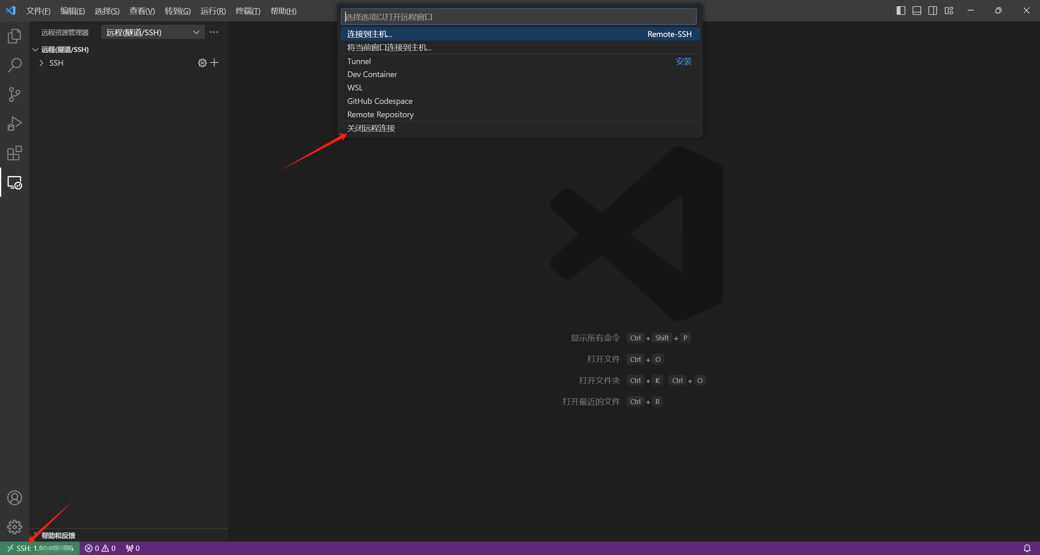The height and width of the screenshot is (555, 1040).
Task: Click the remote window picker input field
Action: [518, 17]
